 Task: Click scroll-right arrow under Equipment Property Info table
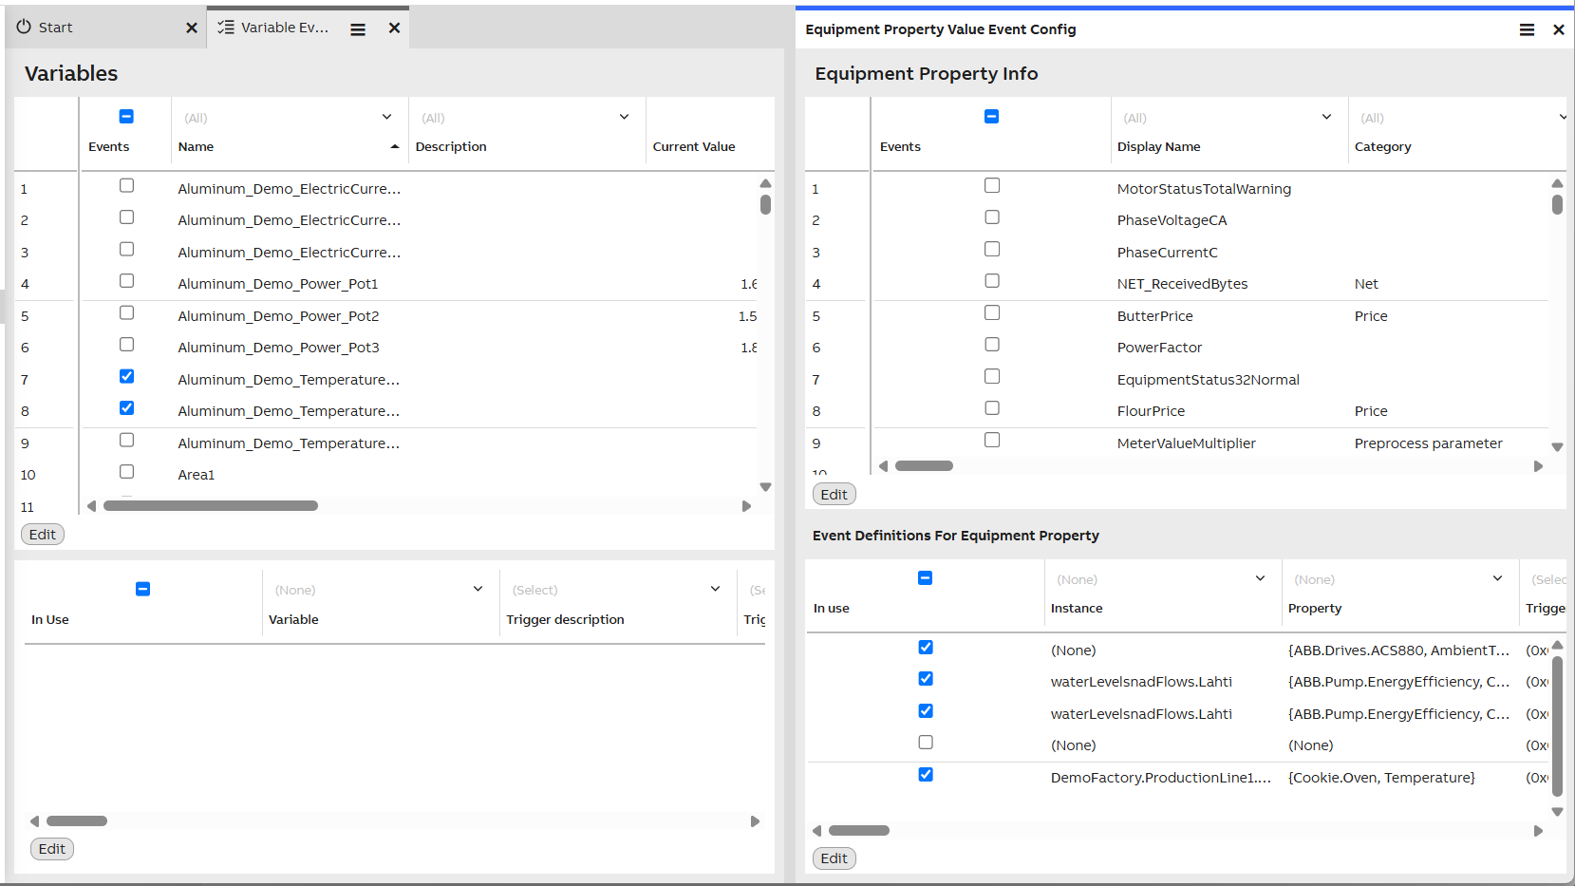tap(1539, 466)
